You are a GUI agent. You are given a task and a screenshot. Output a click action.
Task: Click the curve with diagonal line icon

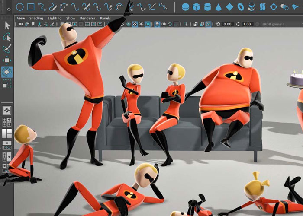point(152,7)
